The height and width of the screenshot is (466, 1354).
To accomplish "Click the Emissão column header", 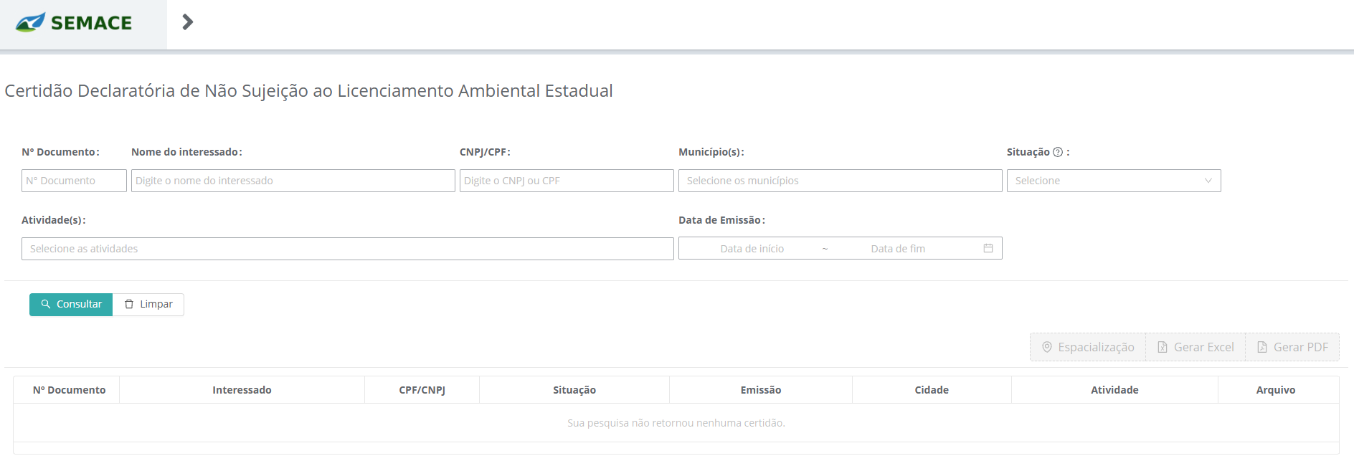I will [x=761, y=390].
